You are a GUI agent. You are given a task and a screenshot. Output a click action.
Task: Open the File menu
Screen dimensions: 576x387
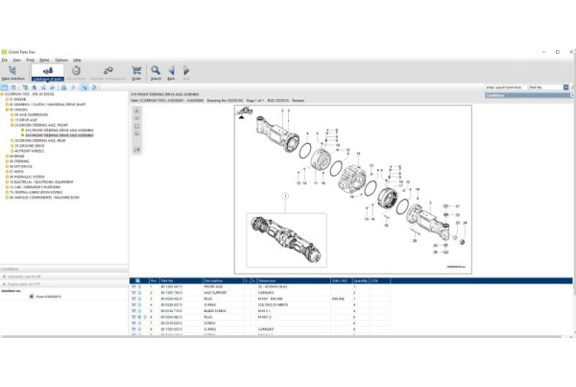(x=5, y=60)
